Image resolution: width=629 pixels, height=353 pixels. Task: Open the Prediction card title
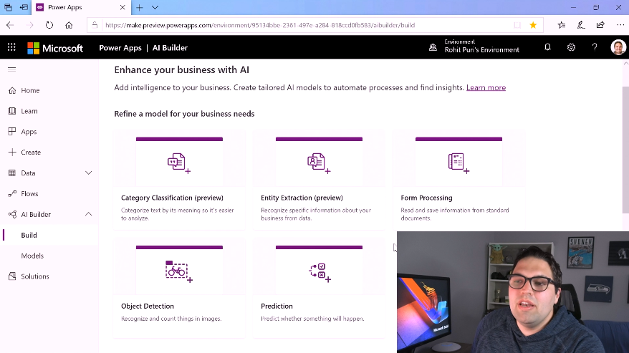277,306
